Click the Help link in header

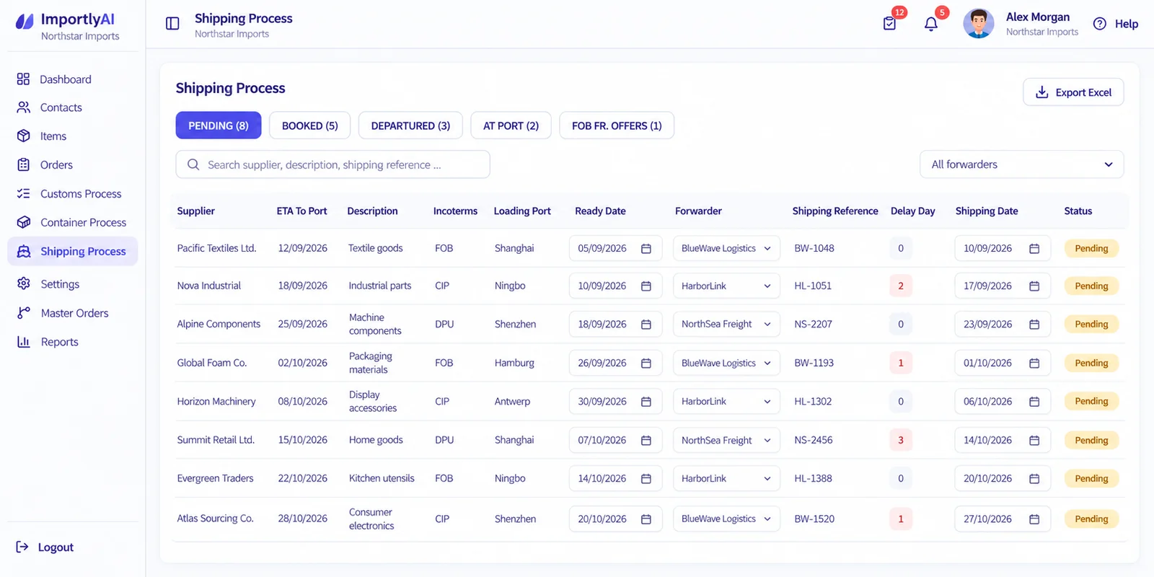[x=1116, y=24]
